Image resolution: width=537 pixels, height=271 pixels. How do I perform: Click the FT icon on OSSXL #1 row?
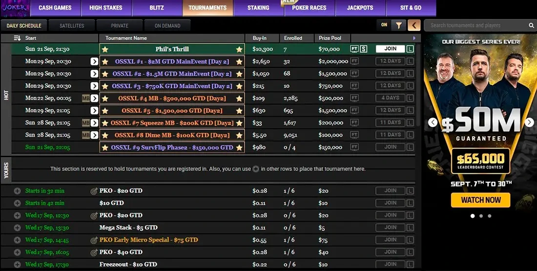(x=354, y=61)
